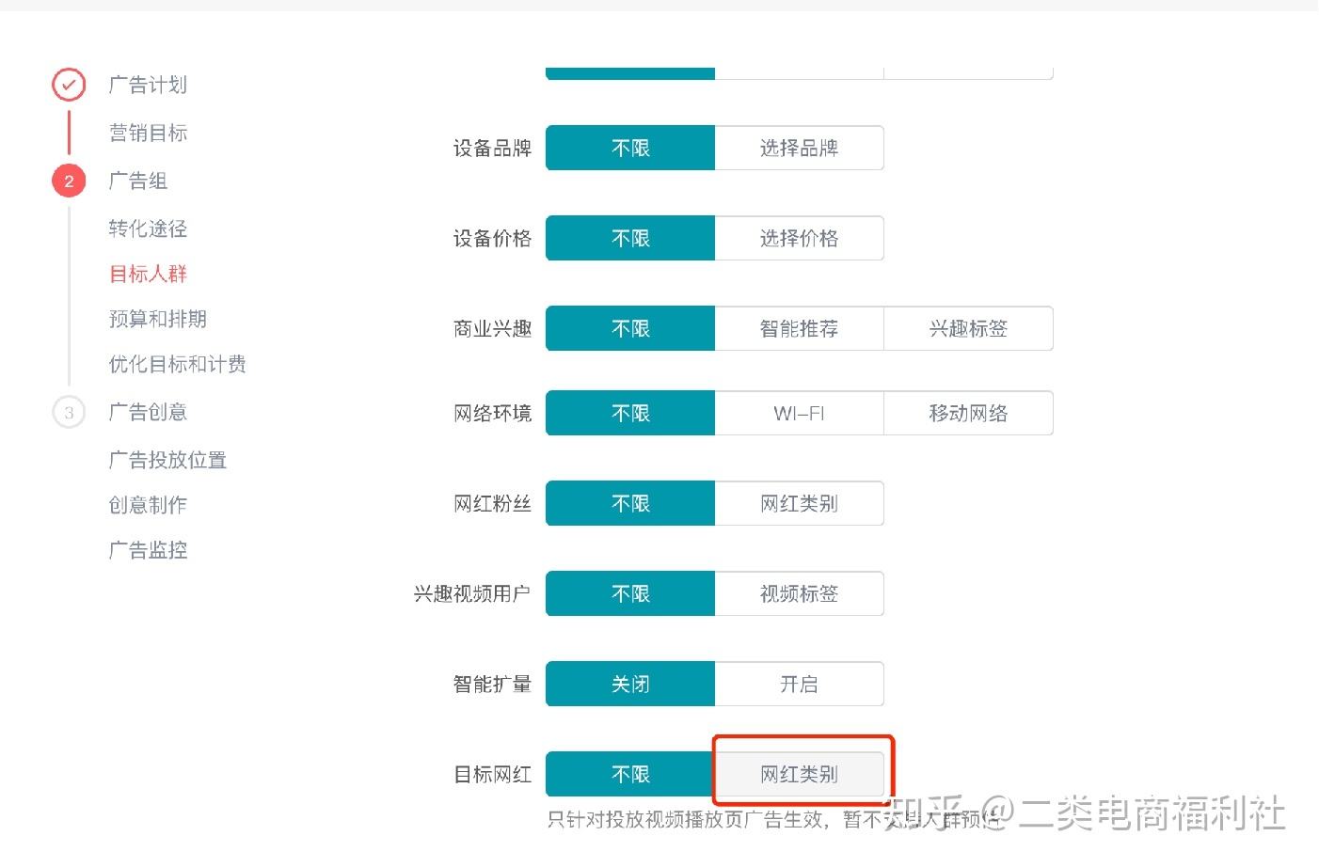The width and height of the screenshot is (1319, 867).
Task: Select 兴趣标签 for 商业兴趣
Action: [x=967, y=328]
